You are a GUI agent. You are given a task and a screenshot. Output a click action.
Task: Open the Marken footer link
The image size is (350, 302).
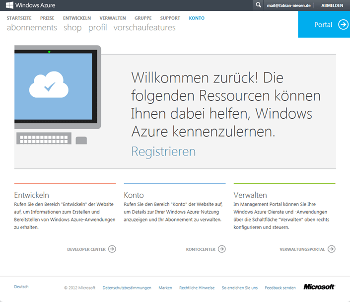click(x=165, y=288)
